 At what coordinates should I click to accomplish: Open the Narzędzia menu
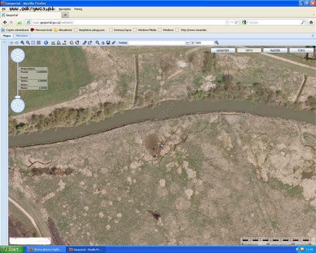(65, 9)
